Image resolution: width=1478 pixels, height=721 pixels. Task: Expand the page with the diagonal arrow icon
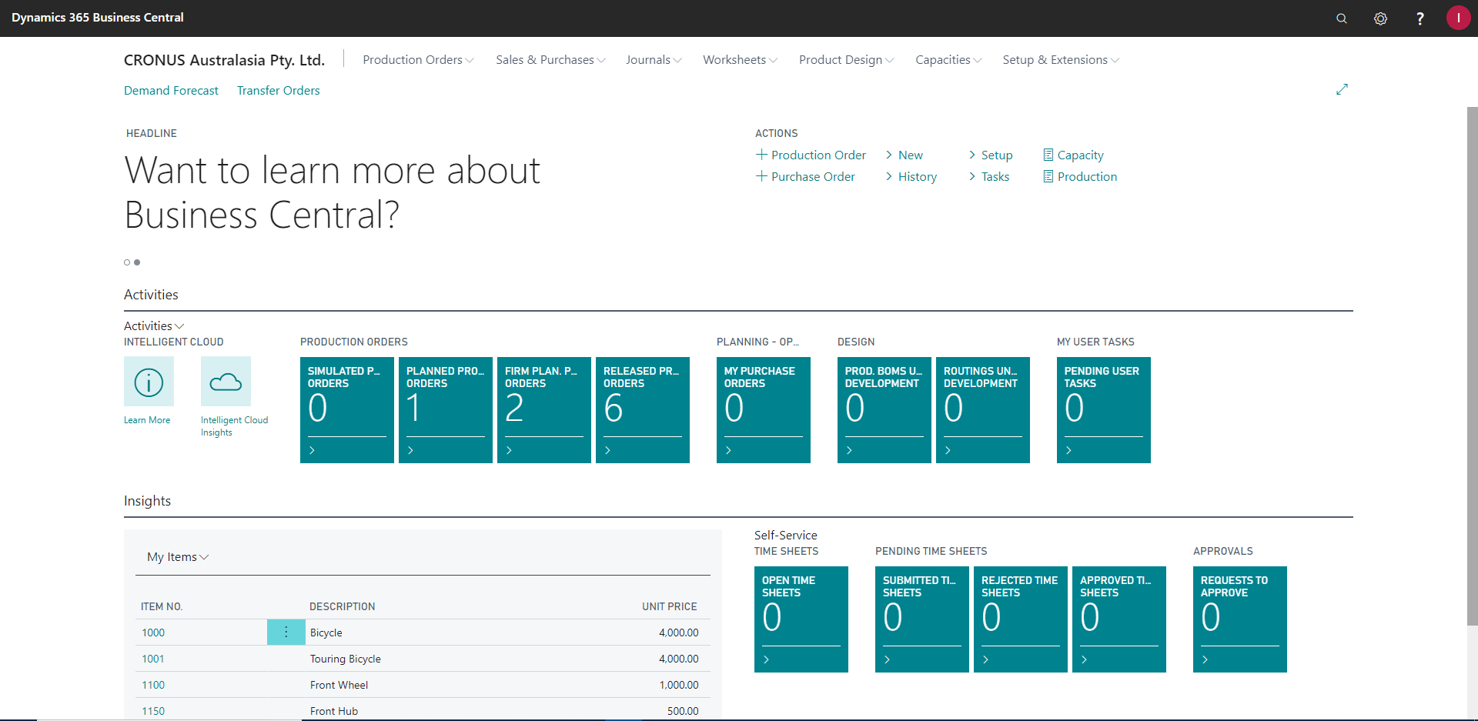point(1343,89)
